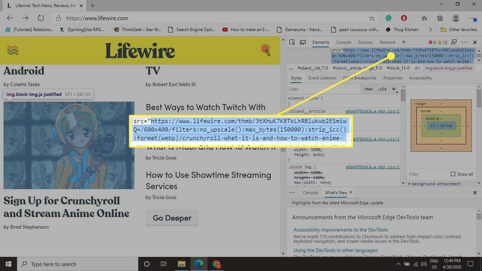Viewport: 482px width, 271px height.
Task: Click the browser Back arrow
Action: pyautogui.click(x=10, y=18)
